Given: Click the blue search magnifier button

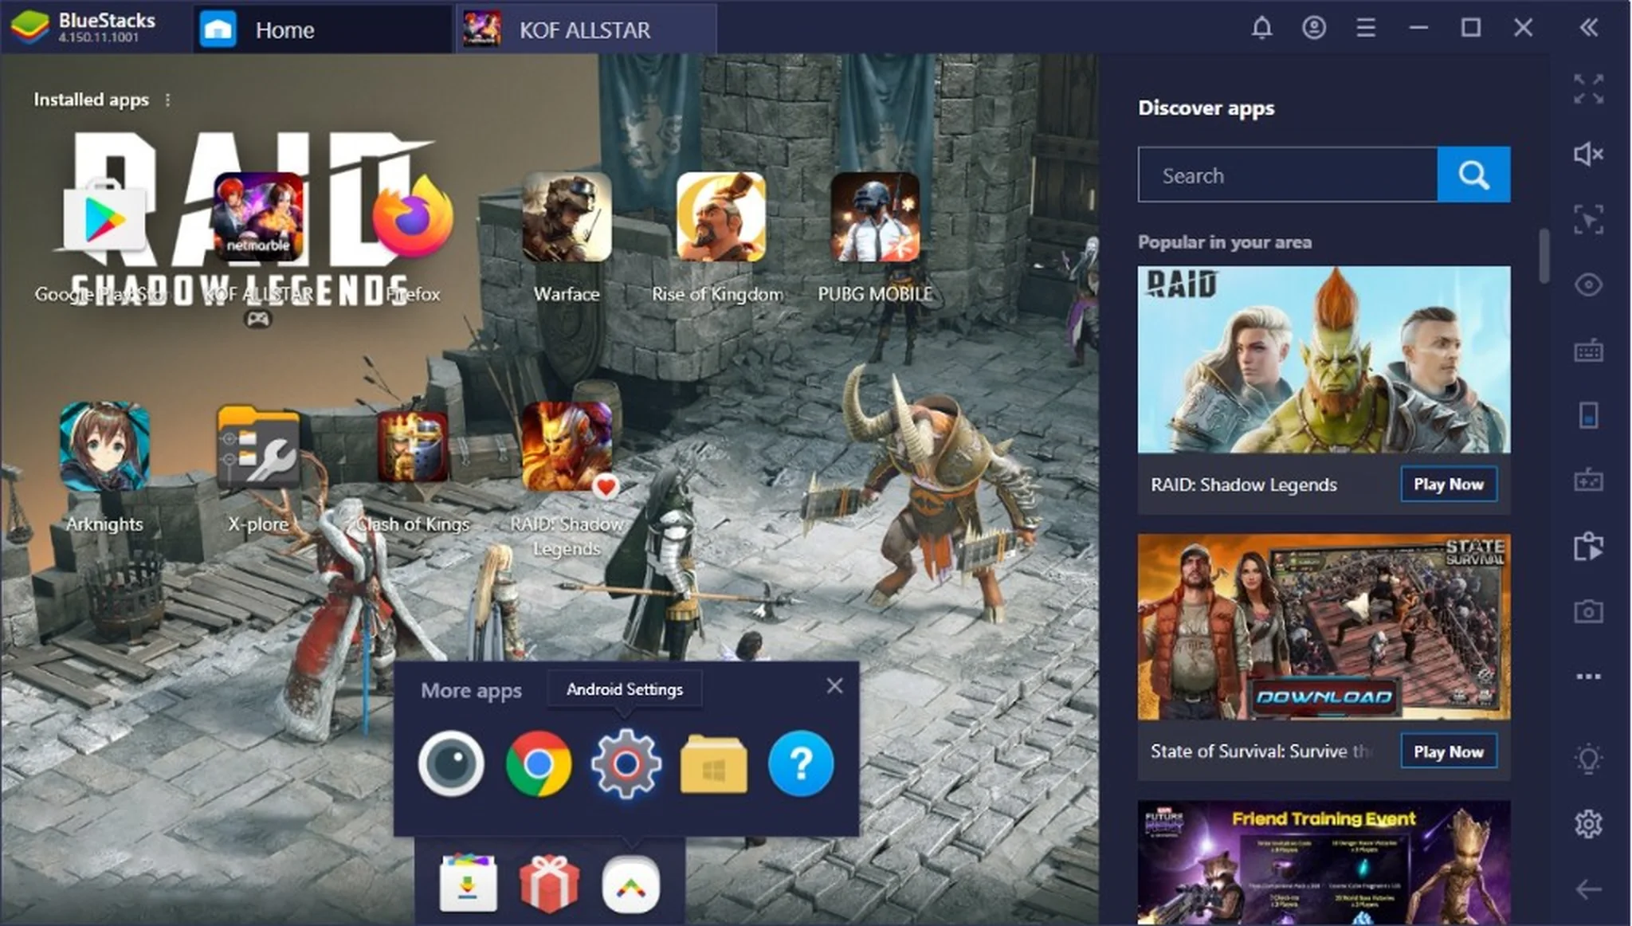Looking at the screenshot, I should click(1473, 175).
